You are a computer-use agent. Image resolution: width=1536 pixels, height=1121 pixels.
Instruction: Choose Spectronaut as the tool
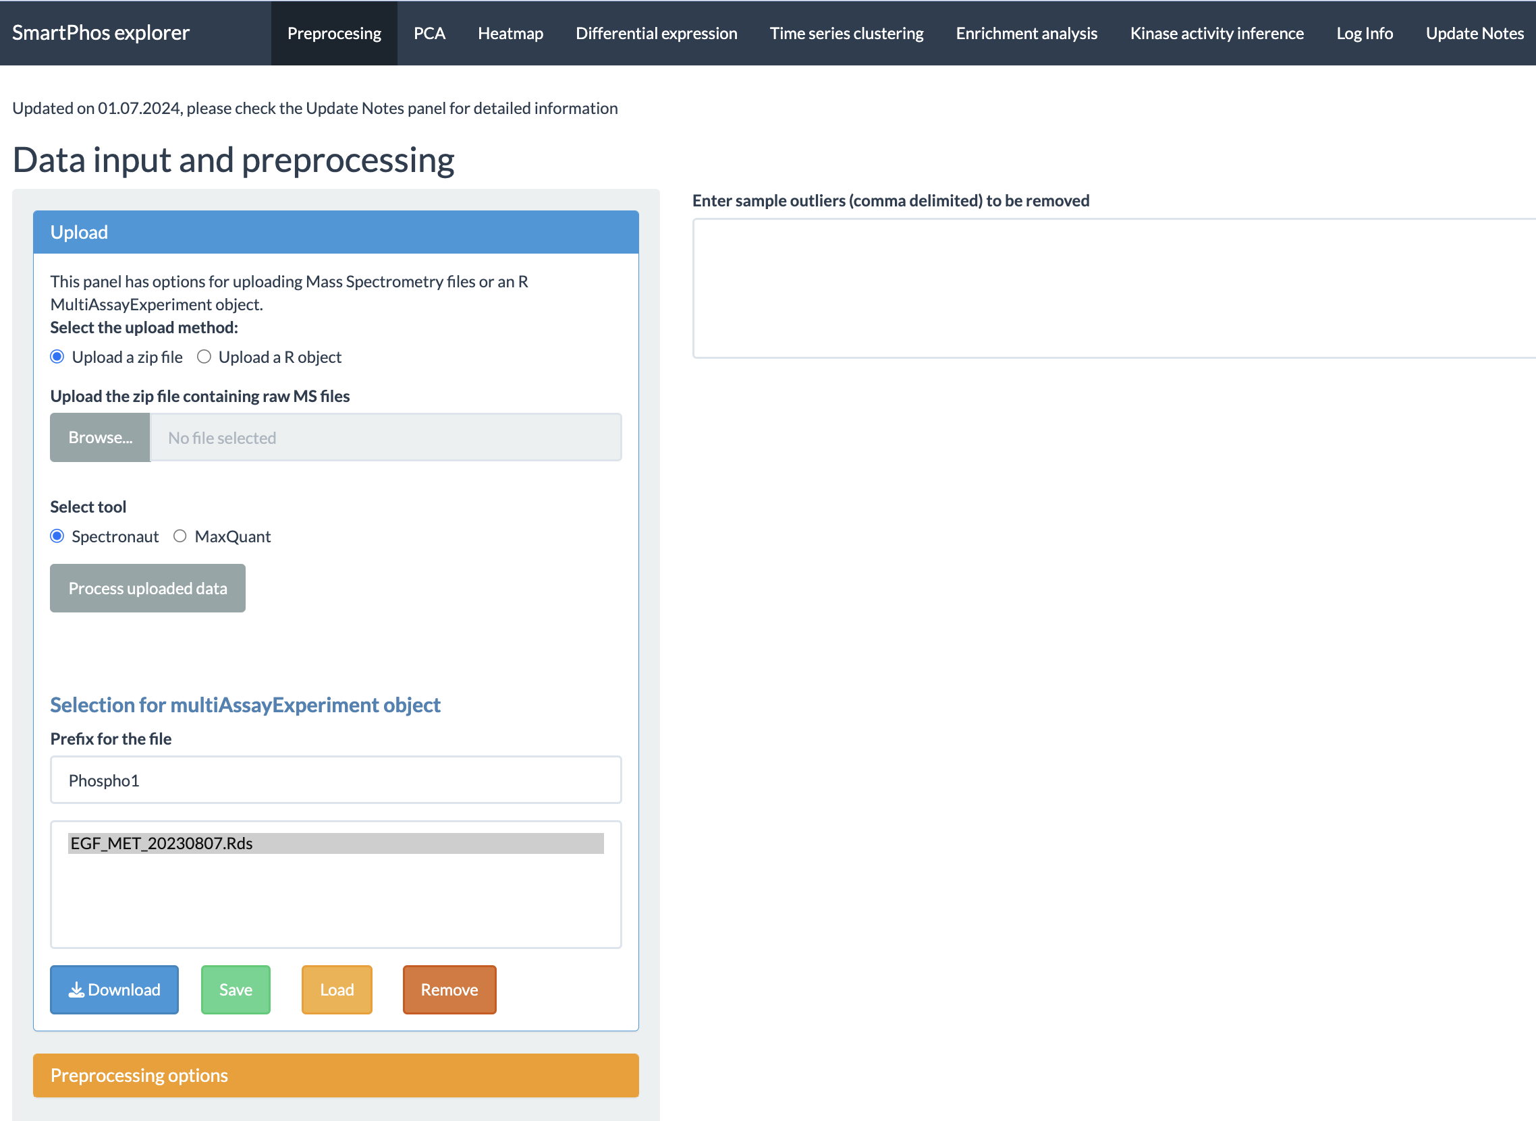coord(58,536)
